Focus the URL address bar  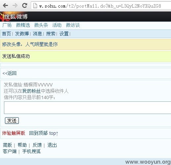101,6
